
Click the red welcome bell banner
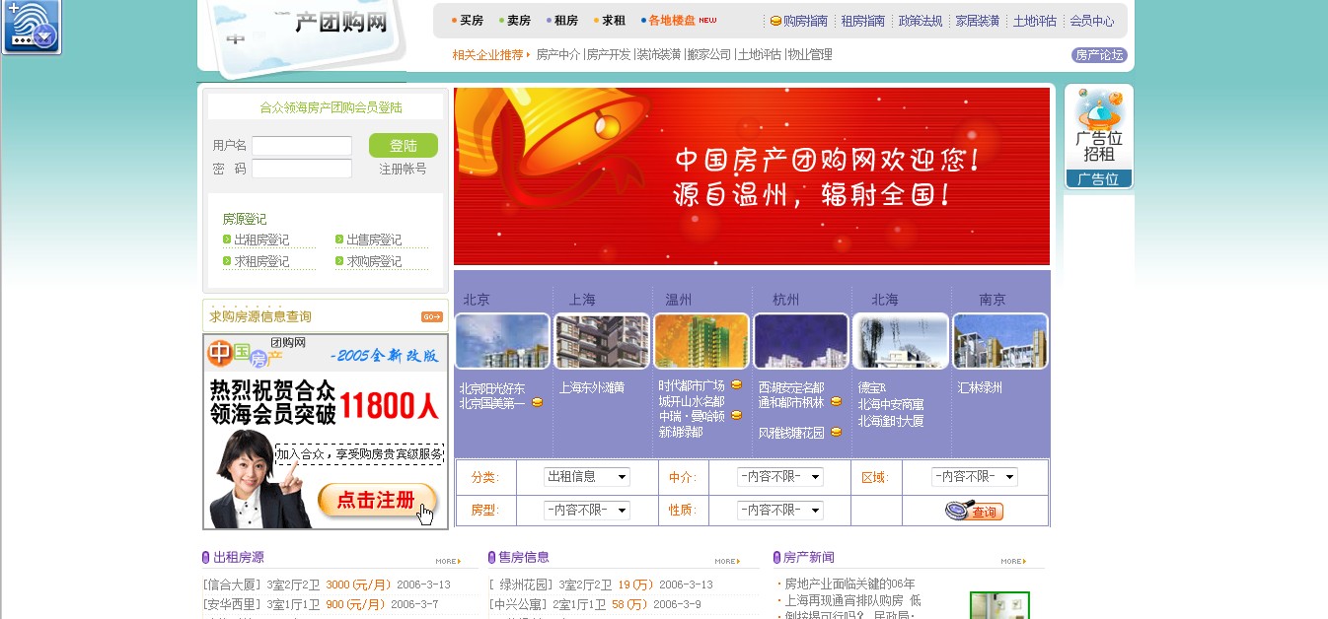752,176
